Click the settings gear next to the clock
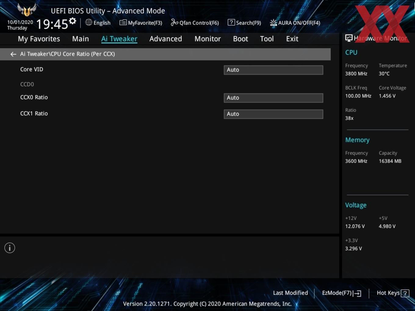Viewport: 415px width, 311px height. tap(73, 21)
